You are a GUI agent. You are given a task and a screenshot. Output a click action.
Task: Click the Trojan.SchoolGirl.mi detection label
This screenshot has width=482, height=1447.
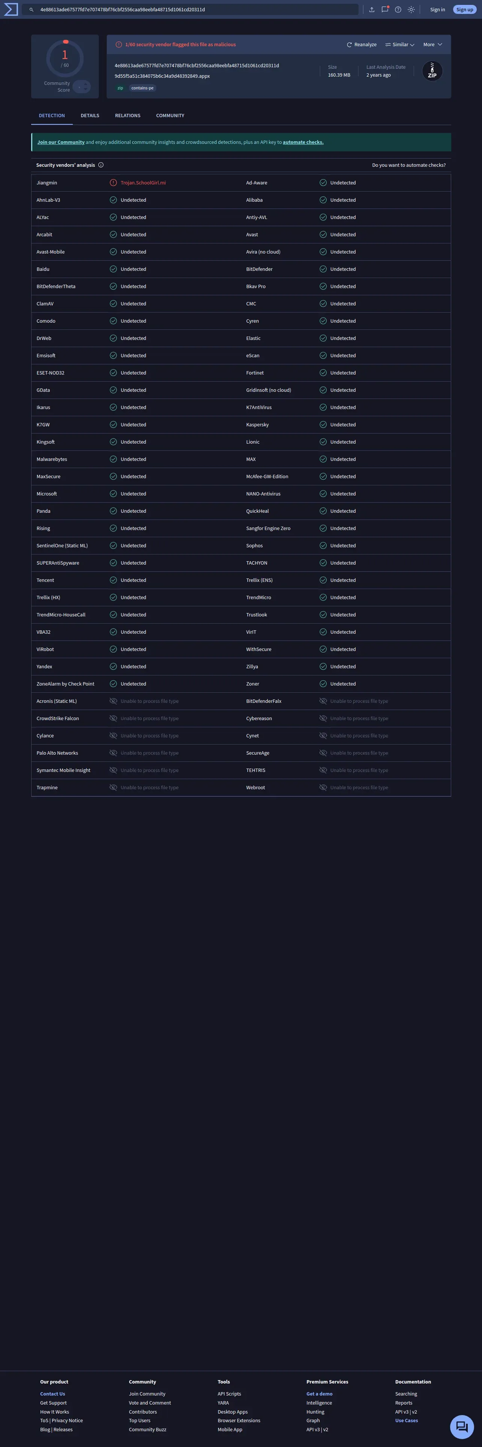(143, 183)
